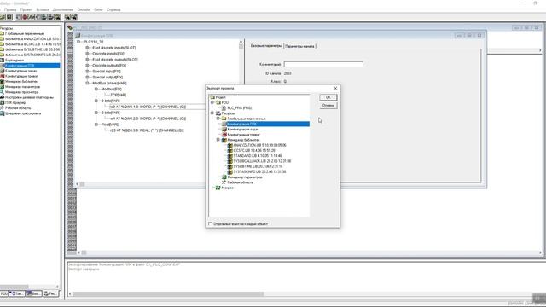Open Бортжурнал in the Resources panel
The width and height of the screenshot is (546, 307).
tap(15, 61)
